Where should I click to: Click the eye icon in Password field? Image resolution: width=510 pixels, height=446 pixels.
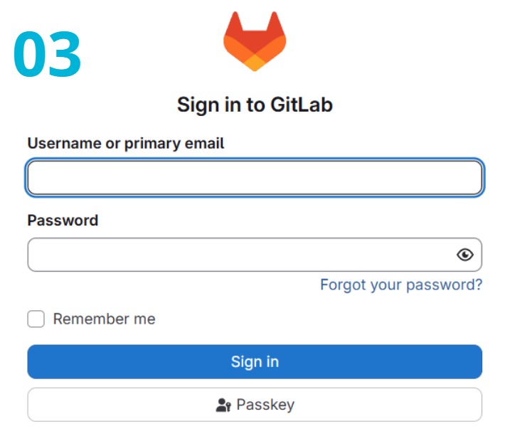(x=464, y=255)
